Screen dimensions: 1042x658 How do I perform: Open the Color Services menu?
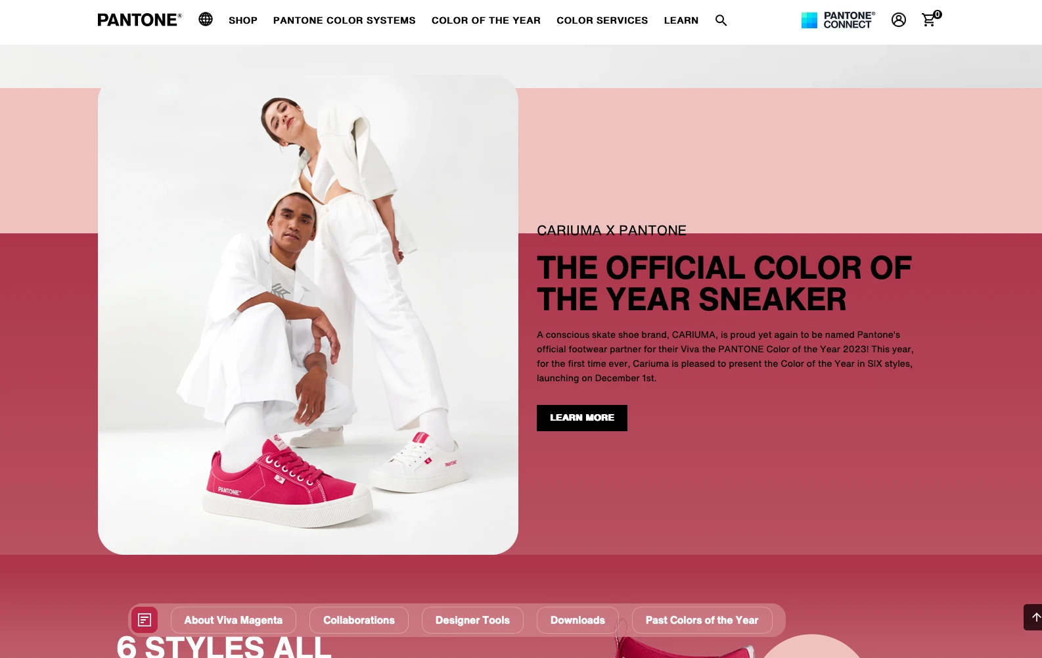602,20
